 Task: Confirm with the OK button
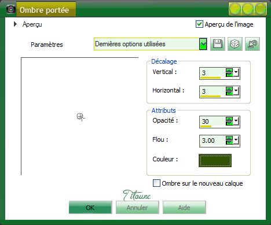90,208
